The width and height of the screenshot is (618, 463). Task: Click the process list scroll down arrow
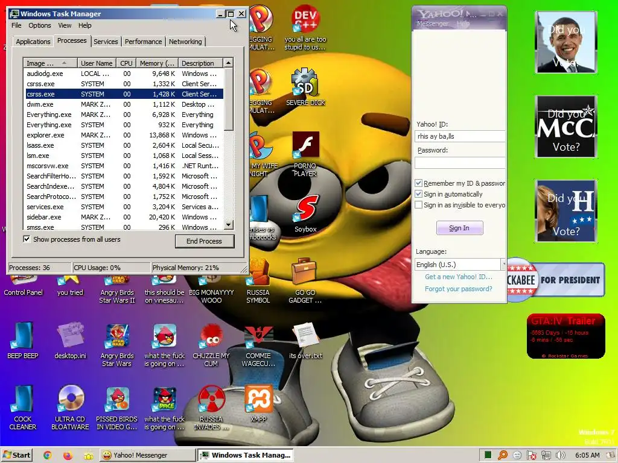point(229,225)
